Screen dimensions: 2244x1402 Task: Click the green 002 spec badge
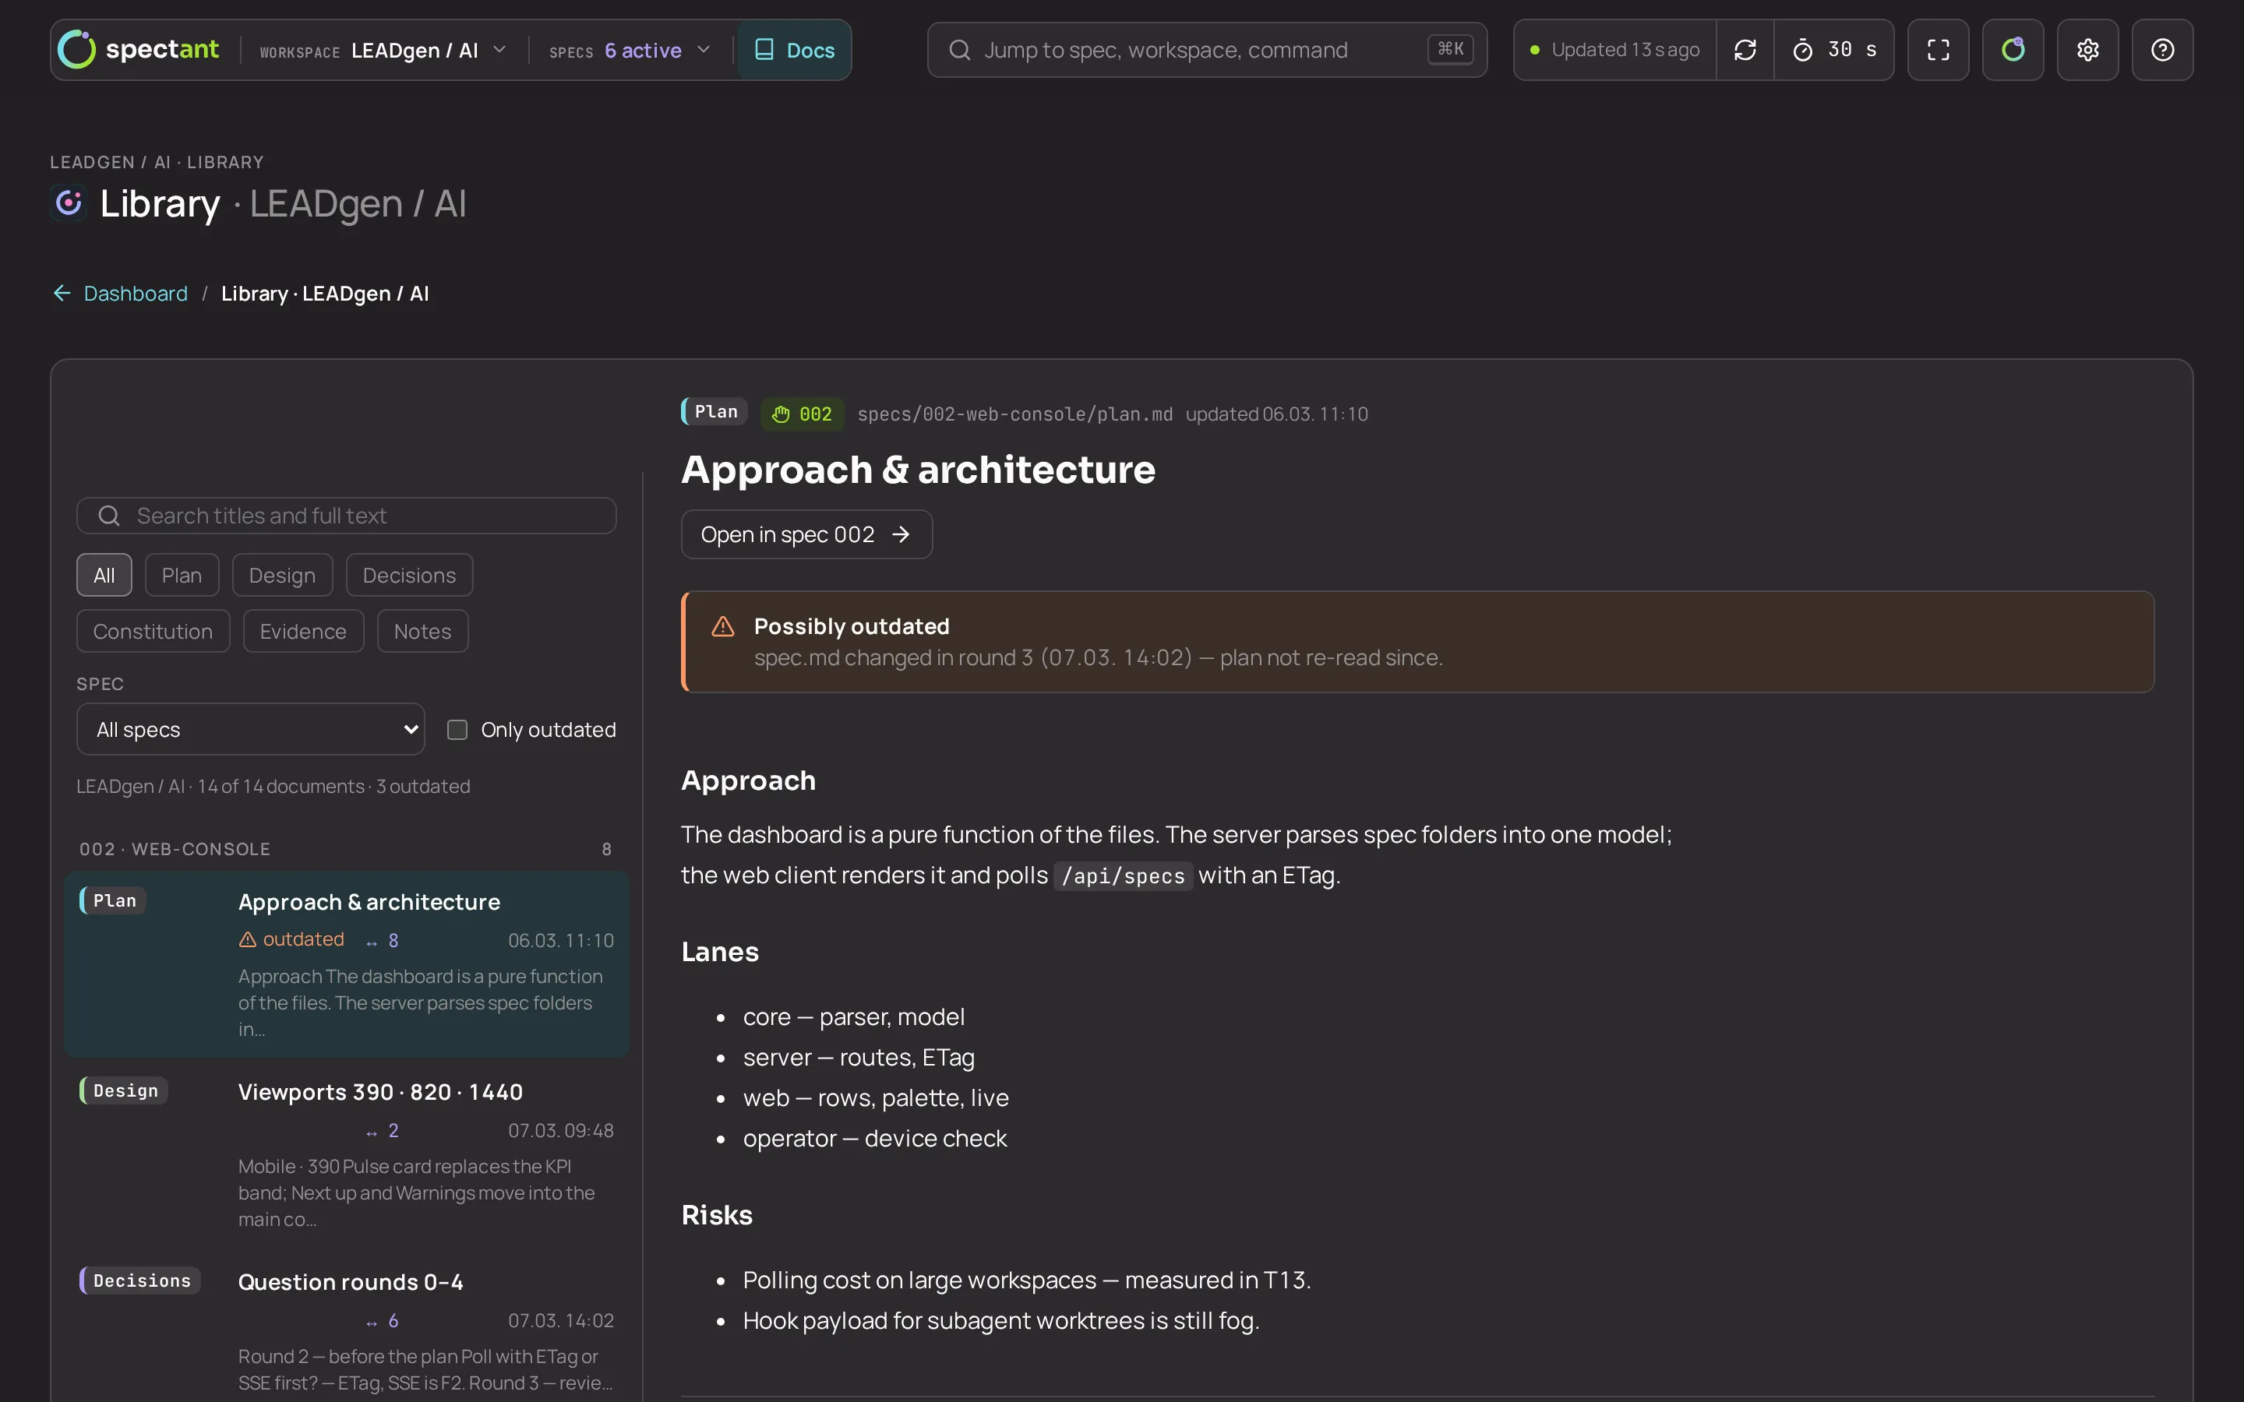coord(802,414)
